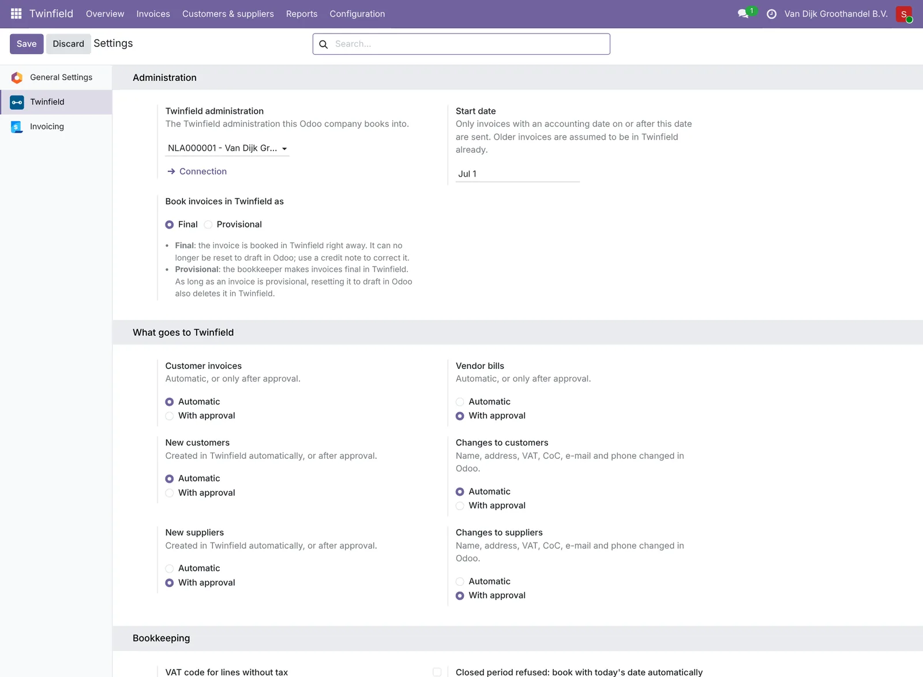
Task: Open the Invoices menu
Action: pyautogui.click(x=153, y=14)
